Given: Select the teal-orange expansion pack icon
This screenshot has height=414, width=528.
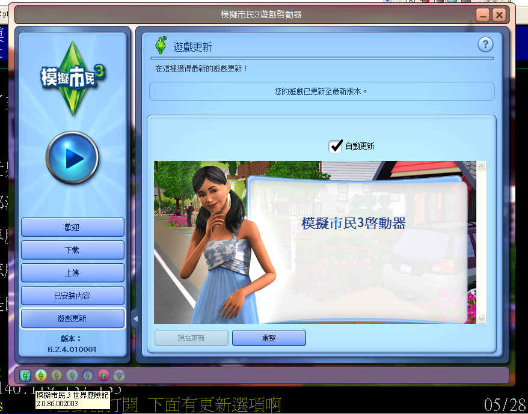Looking at the screenshot, I should (41, 376).
